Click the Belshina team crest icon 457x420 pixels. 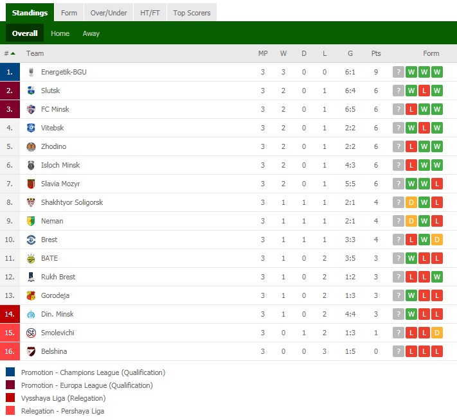(31, 351)
